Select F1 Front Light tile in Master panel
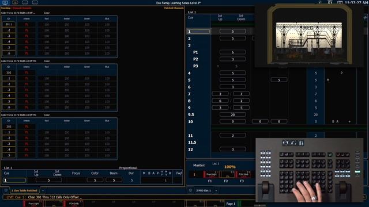 [x=211, y=174]
